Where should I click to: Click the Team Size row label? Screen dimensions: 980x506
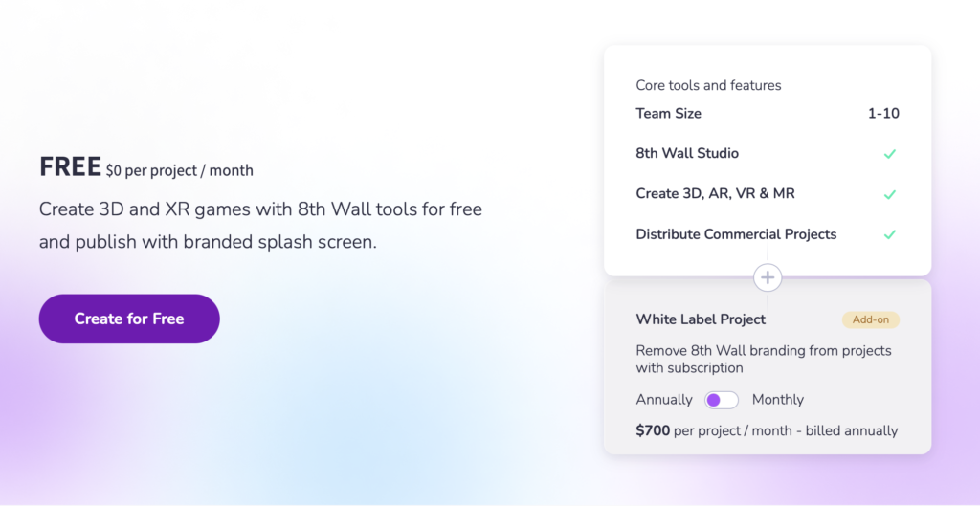click(x=668, y=114)
